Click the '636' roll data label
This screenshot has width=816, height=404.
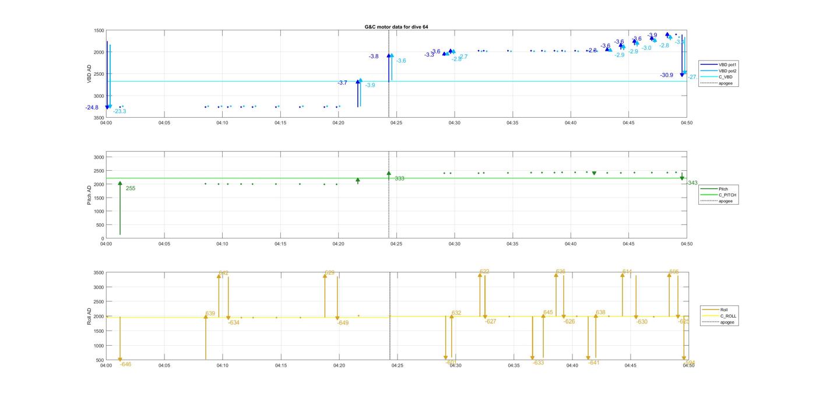point(561,272)
